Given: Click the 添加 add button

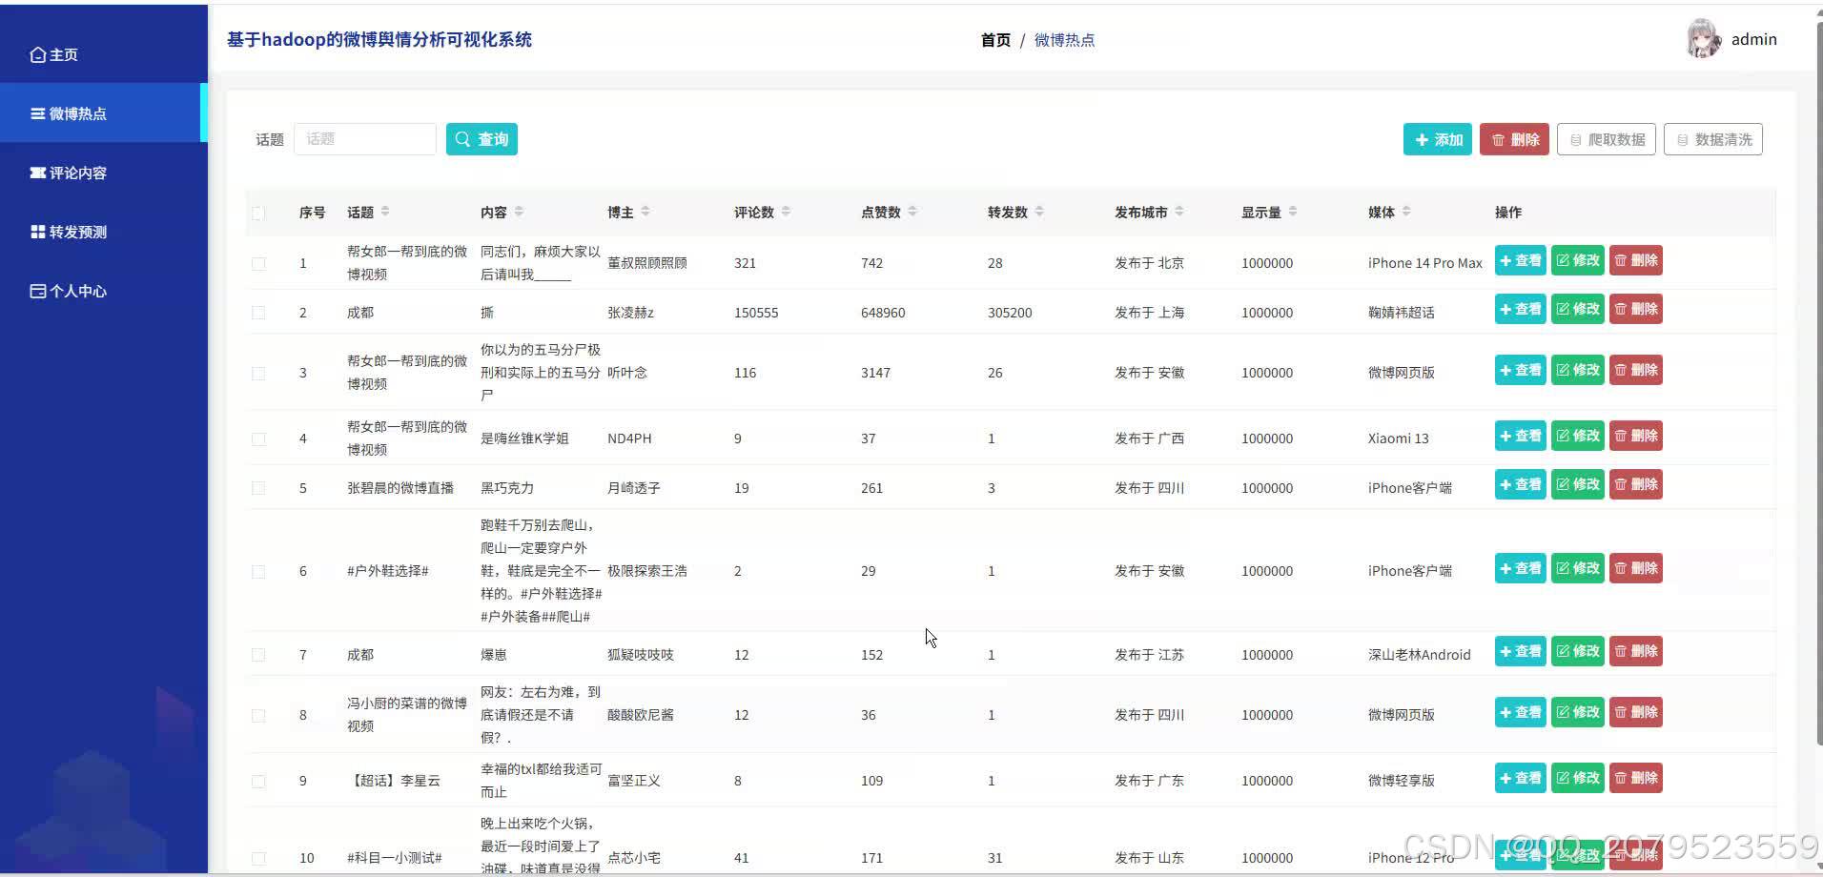Looking at the screenshot, I should tap(1437, 139).
